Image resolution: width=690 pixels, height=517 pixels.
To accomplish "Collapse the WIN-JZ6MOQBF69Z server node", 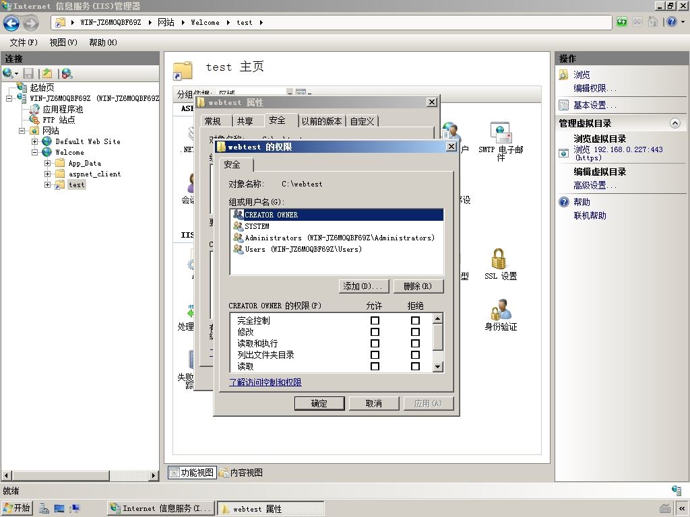I will [x=9, y=98].
